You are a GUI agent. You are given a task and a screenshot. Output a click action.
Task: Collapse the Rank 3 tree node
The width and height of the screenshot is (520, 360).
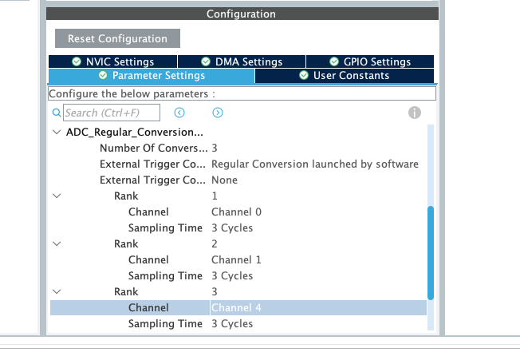(56, 292)
